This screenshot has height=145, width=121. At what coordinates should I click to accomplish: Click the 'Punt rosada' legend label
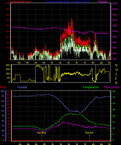click(111, 87)
